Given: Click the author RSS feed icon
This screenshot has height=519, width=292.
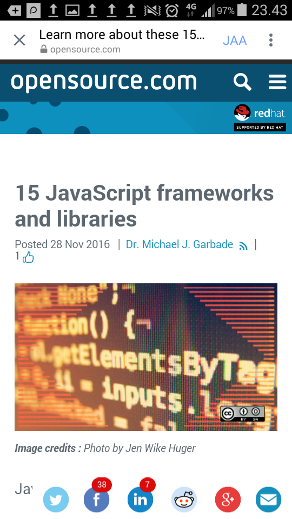Looking at the screenshot, I should tap(243, 246).
